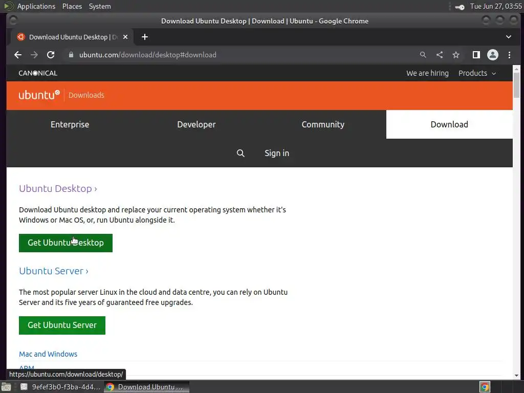Image resolution: width=524 pixels, height=393 pixels.
Task: Click the page vertical scrollbar thumb
Action: (516, 84)
